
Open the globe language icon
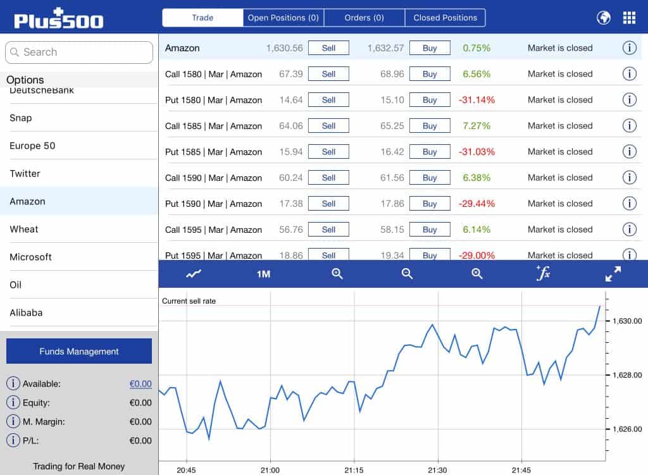(x=603, y=18)
